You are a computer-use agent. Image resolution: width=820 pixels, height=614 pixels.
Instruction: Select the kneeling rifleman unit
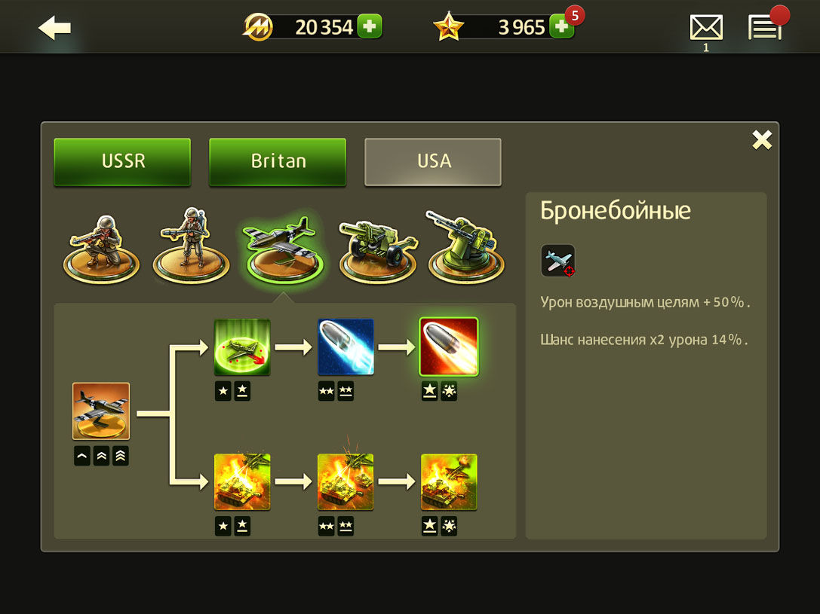(101, 249)
